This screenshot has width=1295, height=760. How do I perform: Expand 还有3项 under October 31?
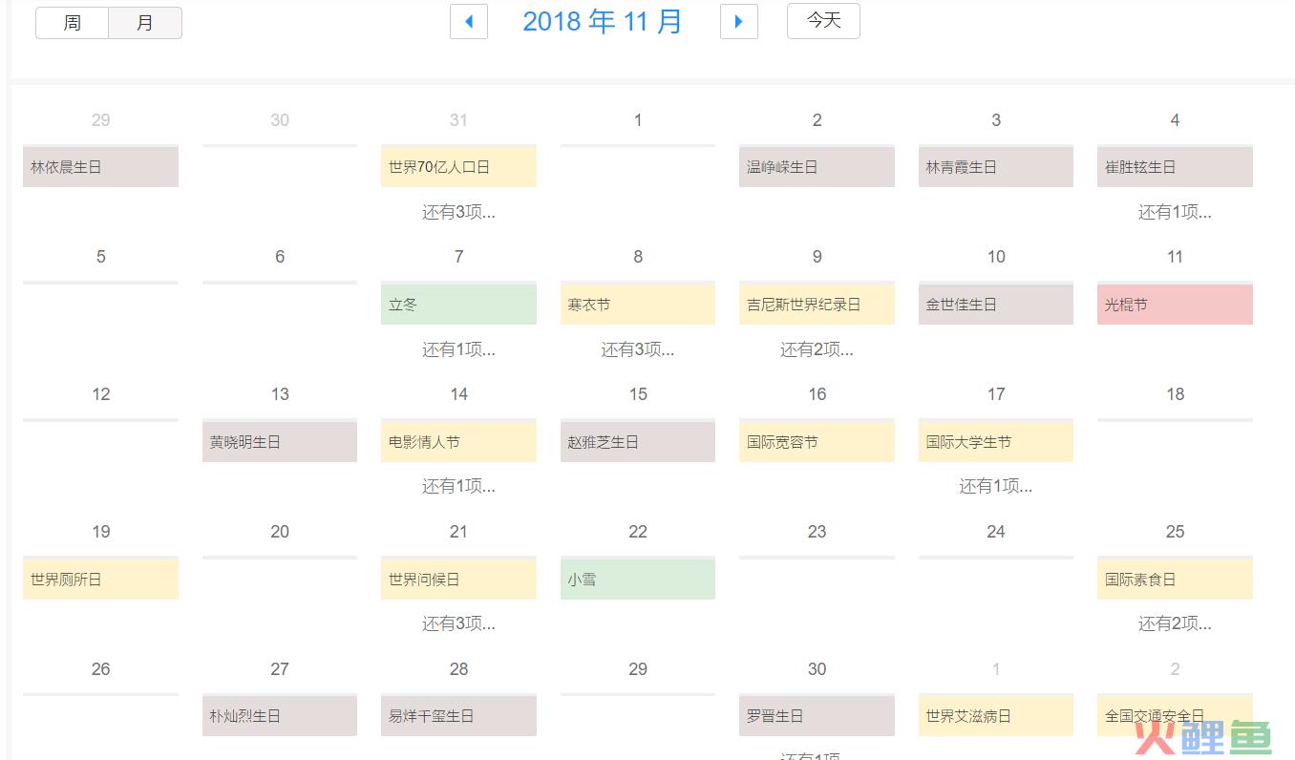tap(458, 212)
